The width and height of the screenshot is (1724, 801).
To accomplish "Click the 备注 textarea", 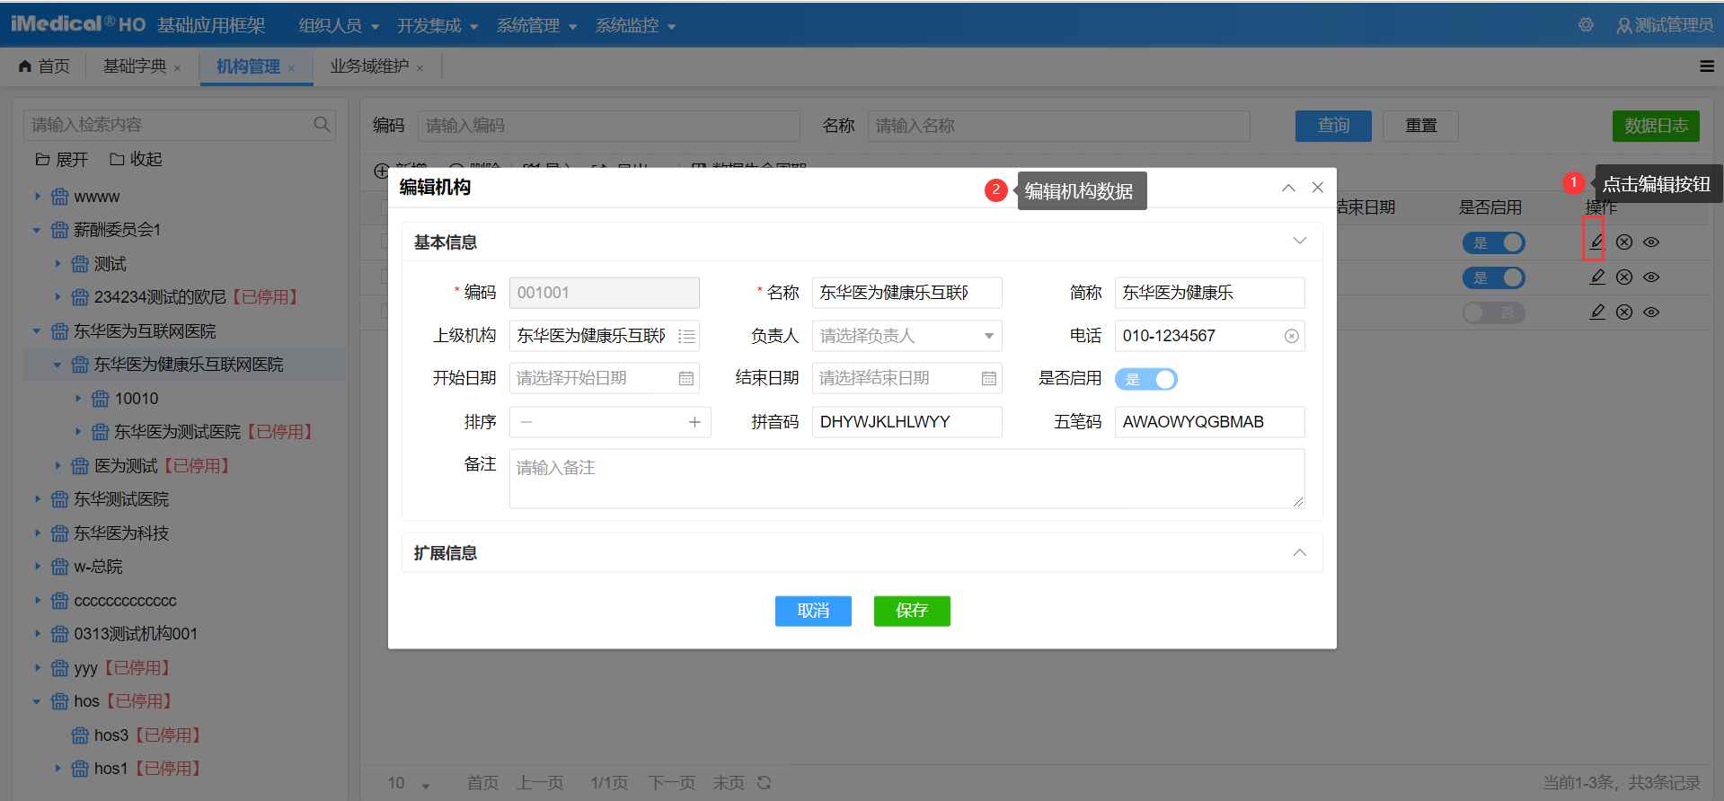I will coord(906,479).
